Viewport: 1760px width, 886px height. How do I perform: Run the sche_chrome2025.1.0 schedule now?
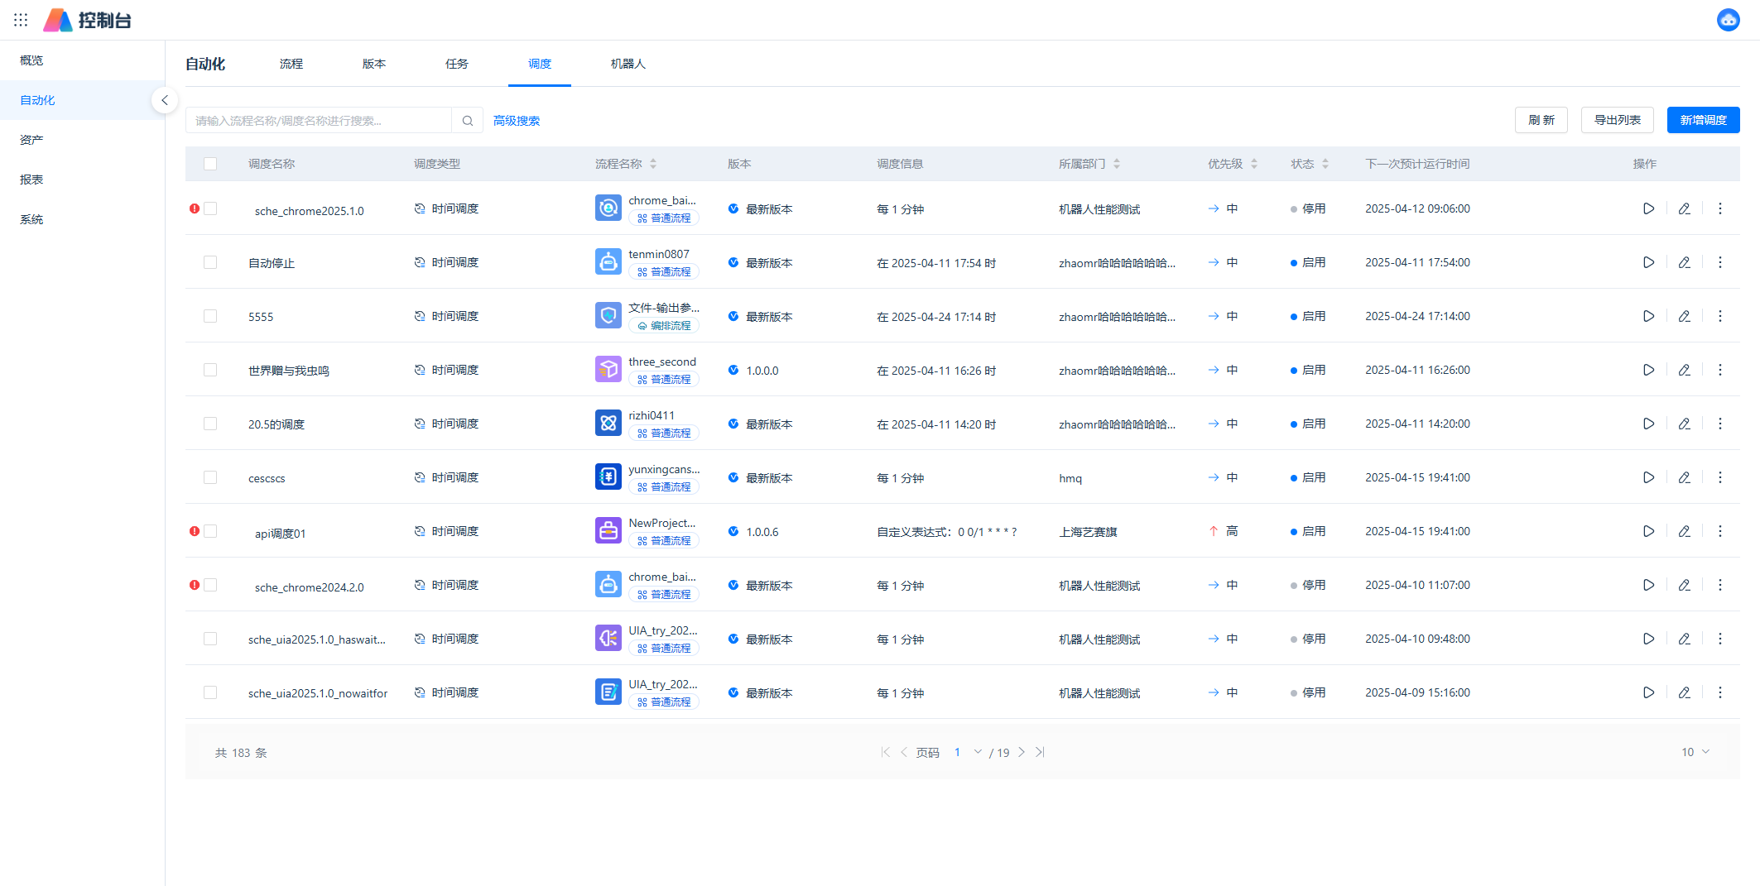click(x=1648, y=208)
